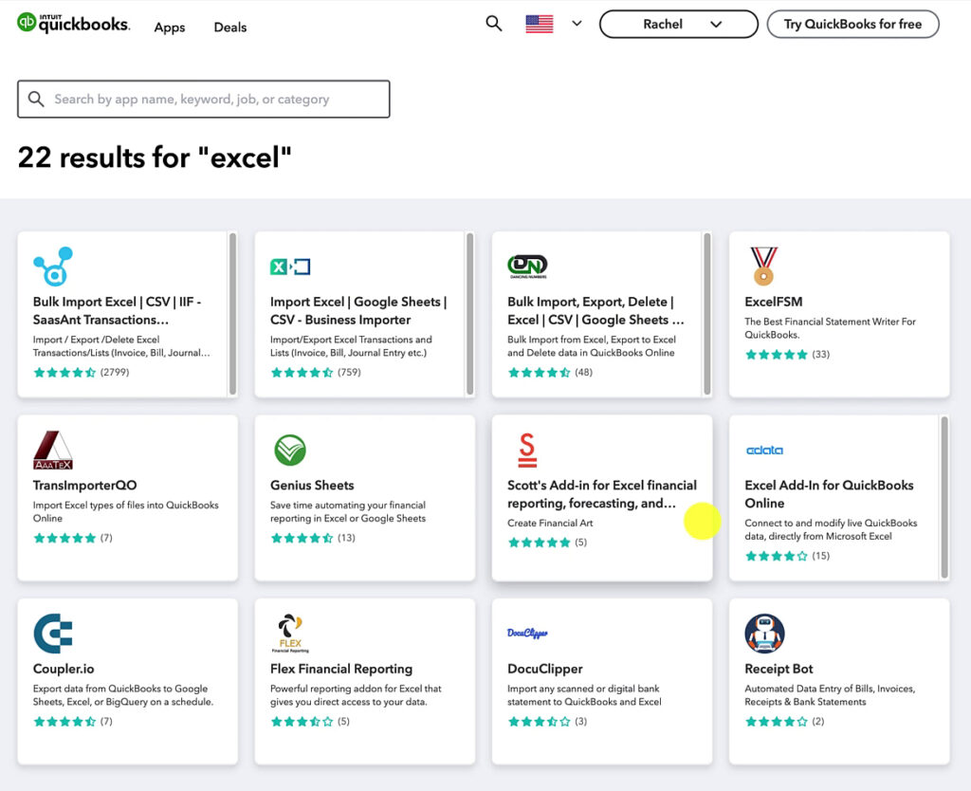This screenshot has width=971, height=791.
Task: Expand the Rachel account dropdown
Action: 678,24
